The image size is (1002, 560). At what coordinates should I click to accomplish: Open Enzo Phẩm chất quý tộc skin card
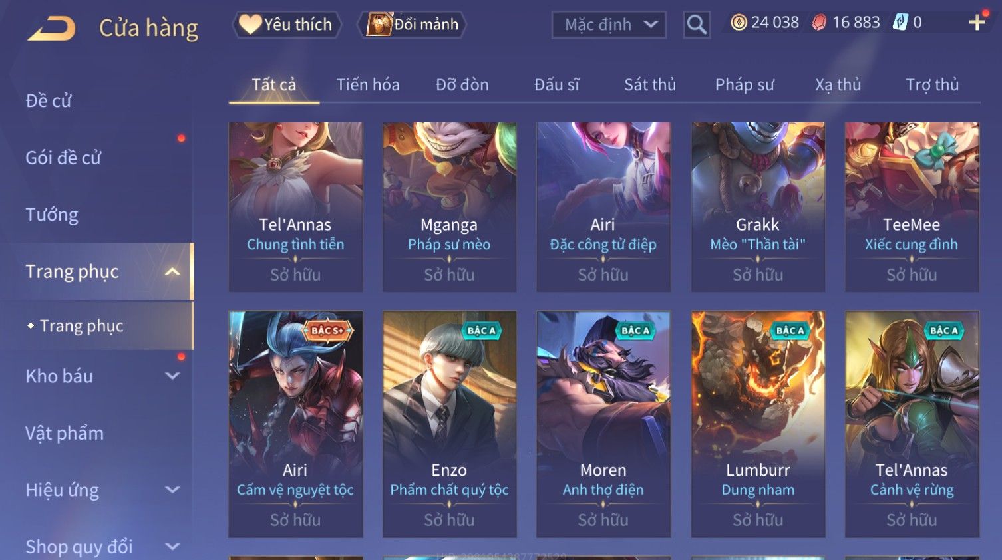tap(450, 424)
